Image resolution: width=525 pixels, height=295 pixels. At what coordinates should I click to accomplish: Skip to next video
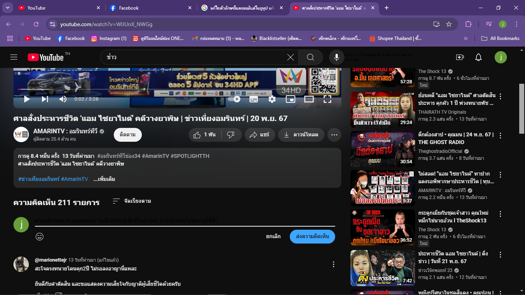45,99
